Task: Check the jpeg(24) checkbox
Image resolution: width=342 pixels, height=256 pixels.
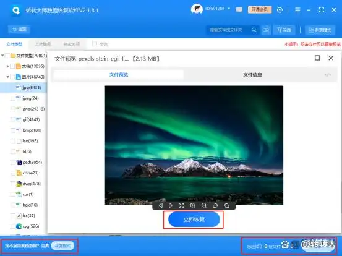Action: click(13, 98)
